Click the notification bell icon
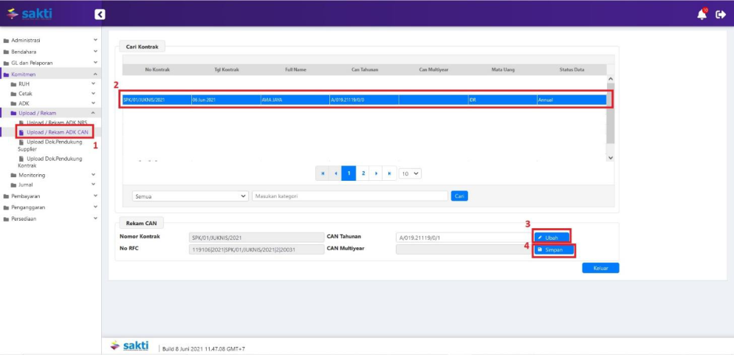Screen dimensions: 734x355 pyautogui.click(x=702, y=14)
